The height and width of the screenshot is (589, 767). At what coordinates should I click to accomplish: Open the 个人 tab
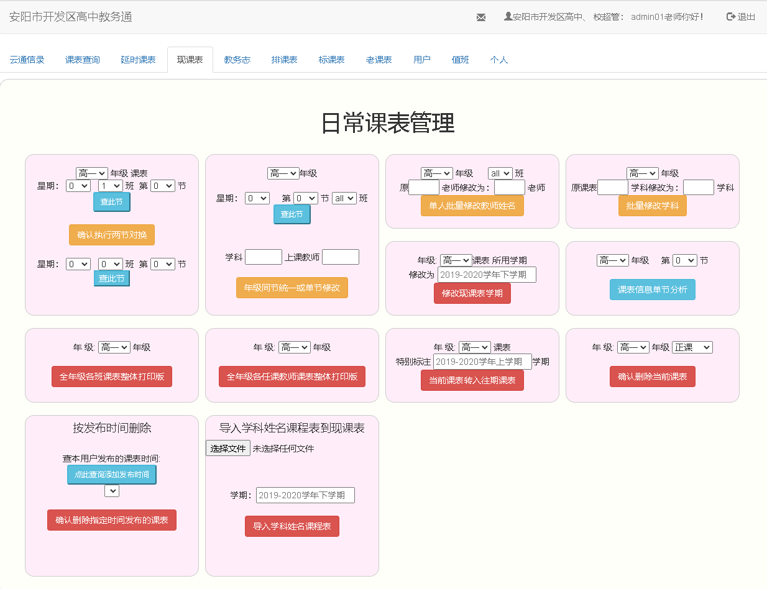(499, 60)
